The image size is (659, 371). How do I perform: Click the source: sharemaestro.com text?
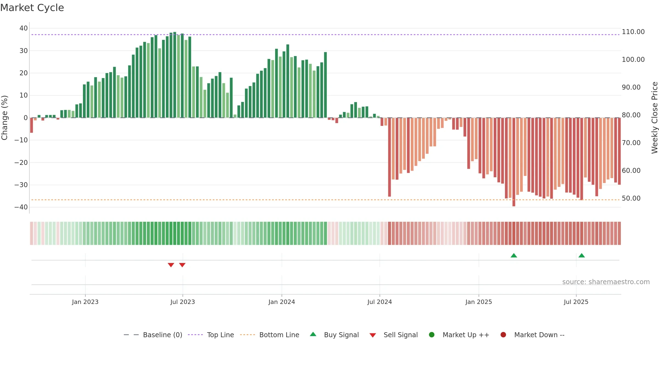[x=606, y=282]
